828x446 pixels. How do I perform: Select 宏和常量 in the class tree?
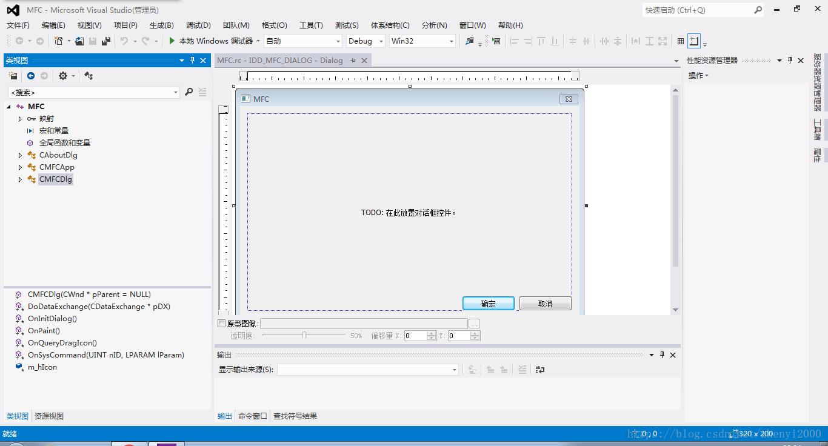[54, 131]
